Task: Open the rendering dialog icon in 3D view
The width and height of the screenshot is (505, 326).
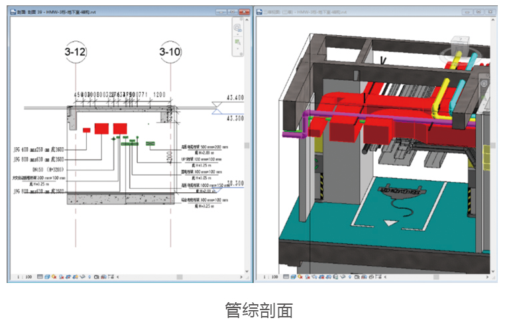Action: click(x=314, y=277)
